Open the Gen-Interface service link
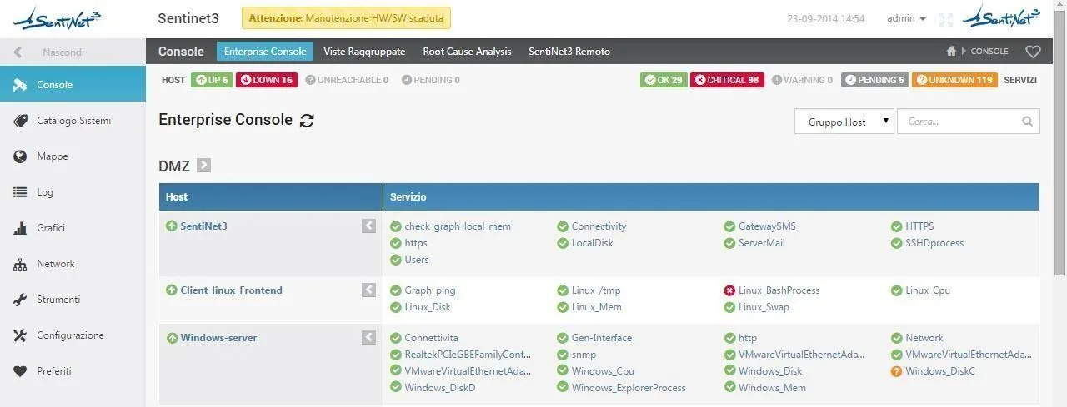The image size is (1067, 407). (602, 338)
